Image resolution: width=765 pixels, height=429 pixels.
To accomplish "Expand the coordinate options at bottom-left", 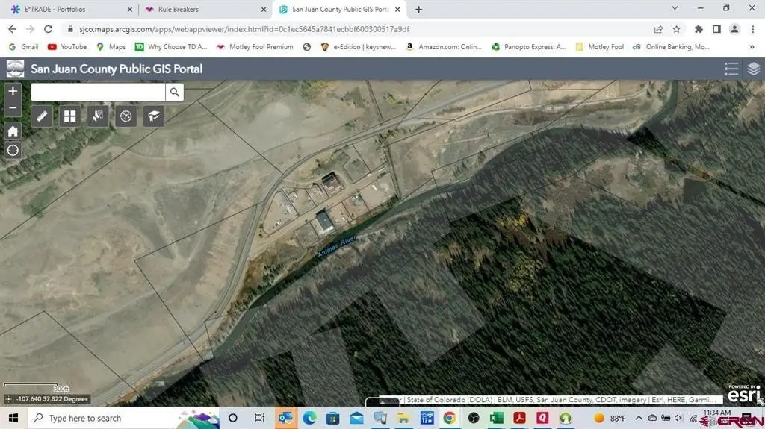I will pyautogui.click(x=8, y=399).
